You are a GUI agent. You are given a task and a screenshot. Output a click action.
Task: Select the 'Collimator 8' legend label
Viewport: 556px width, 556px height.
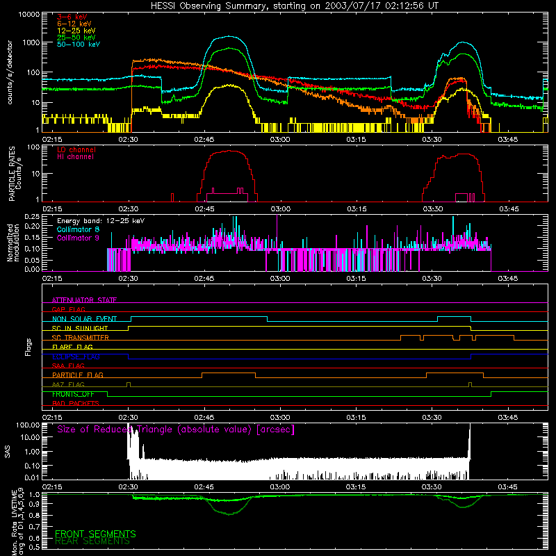78,229
